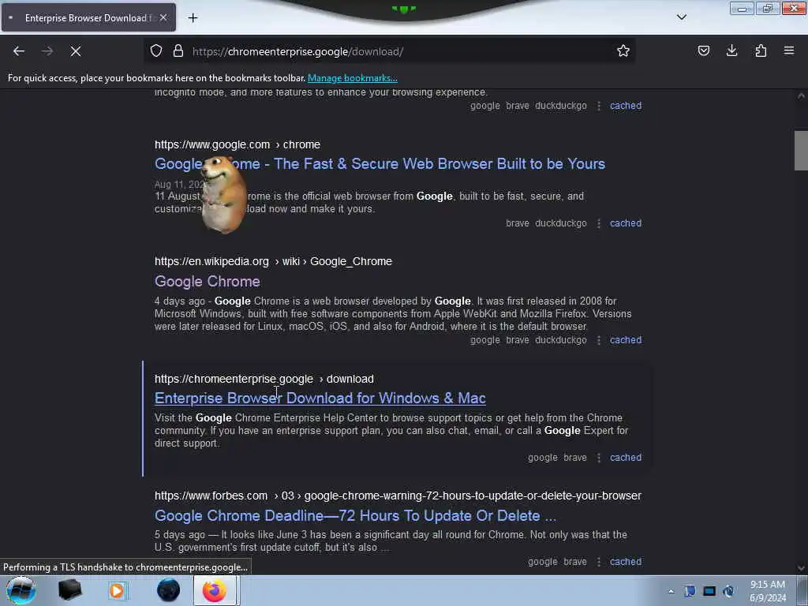Select the Enterprise Browser Download tab
Screen dimensions: 808x606
[x=88, y=17]
